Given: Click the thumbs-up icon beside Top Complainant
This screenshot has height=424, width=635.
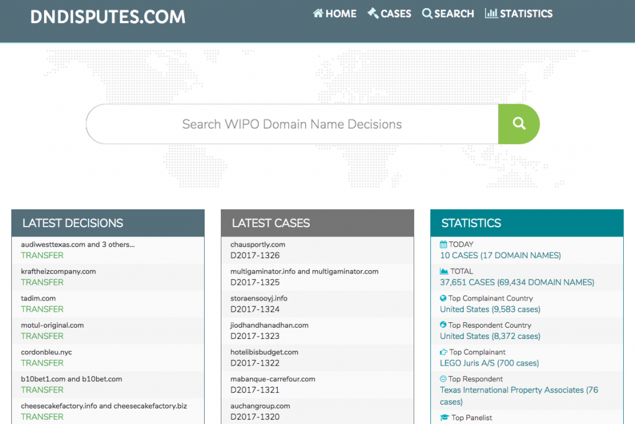Looking at the screenshot, I should click(443, 352).
